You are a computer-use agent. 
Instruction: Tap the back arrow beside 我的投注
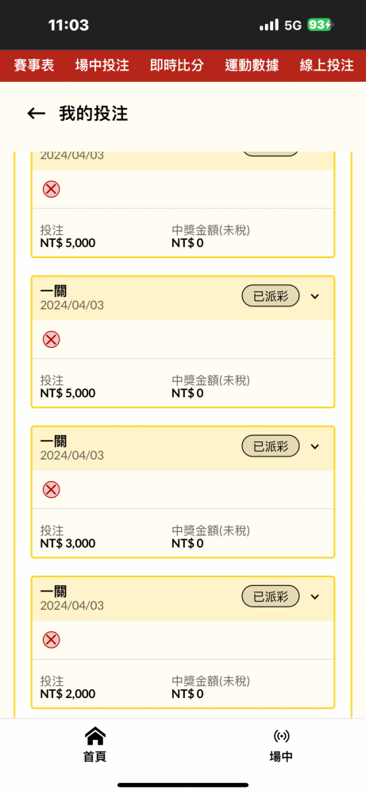point(36,114)
